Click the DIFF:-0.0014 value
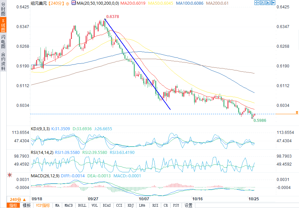299x208 pixels. coord(73,176)
